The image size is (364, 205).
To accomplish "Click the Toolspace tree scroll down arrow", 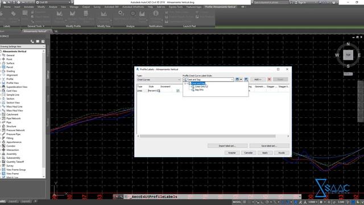I will pyautogui.click(x=44, y=177).
